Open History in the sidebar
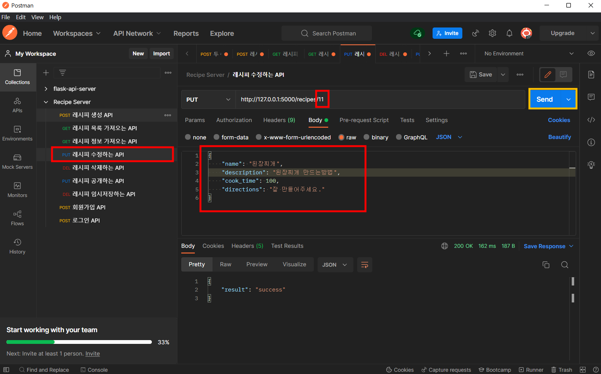 tap(17, 246)
